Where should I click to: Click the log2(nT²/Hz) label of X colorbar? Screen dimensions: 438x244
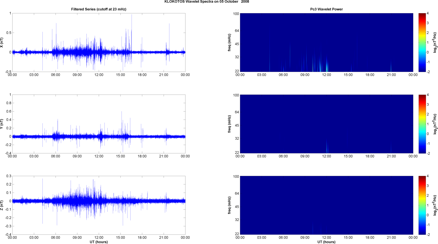(x=435, y=42)
